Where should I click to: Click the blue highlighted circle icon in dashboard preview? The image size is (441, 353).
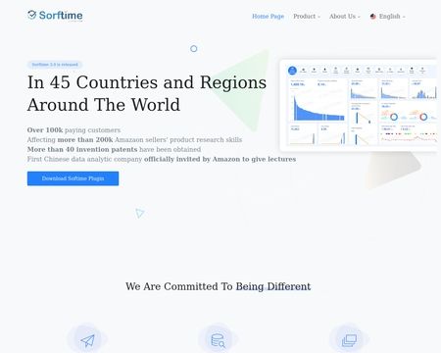click(292, 71)
